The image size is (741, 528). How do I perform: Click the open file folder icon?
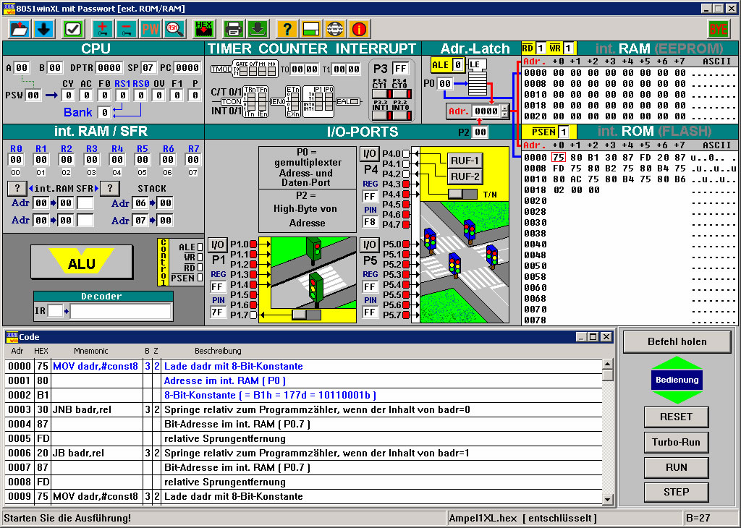(20, 29)
